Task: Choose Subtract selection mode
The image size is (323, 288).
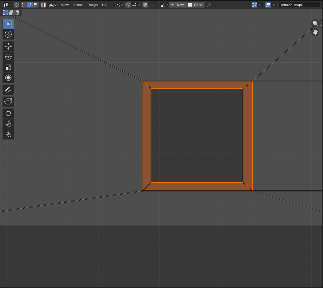Action: 17,13
